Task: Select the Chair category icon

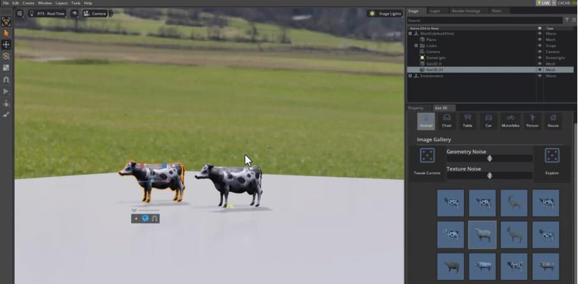Action: 447,121
